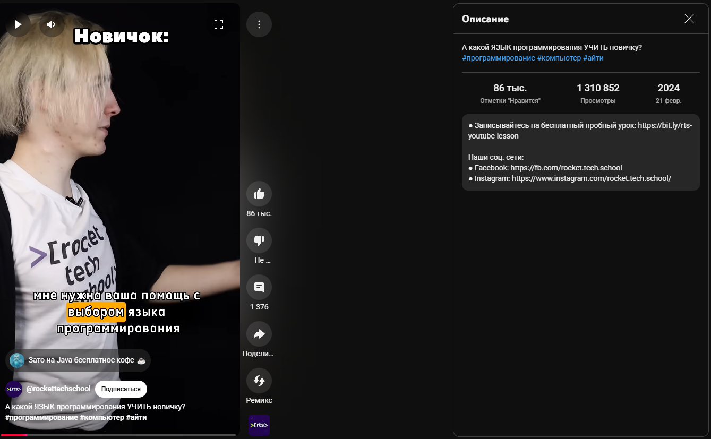This screenshot has height=439, width=711.
Task: Click #айти hashtag under the video
Action: click(136, 417)
